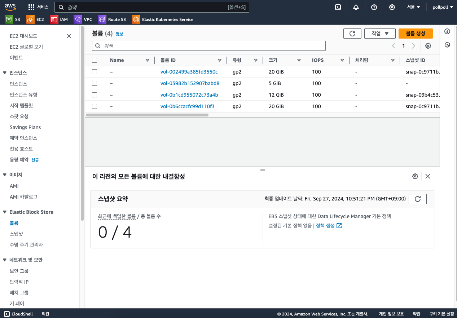Screen dimensions: 457x318
Task: Open the 작업 actions dropdown
Action: click(380, 34)
